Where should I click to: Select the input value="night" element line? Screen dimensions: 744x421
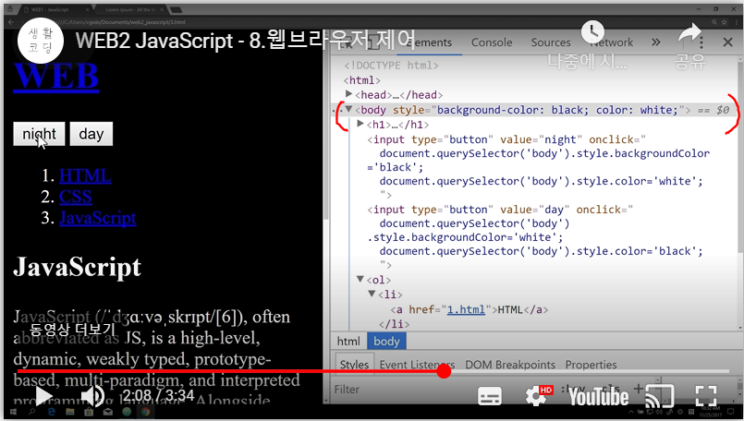(506, 139)
